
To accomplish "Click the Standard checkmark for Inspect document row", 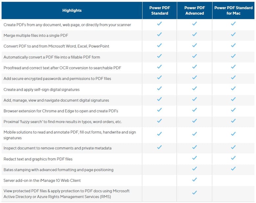I will coord(160,147).
